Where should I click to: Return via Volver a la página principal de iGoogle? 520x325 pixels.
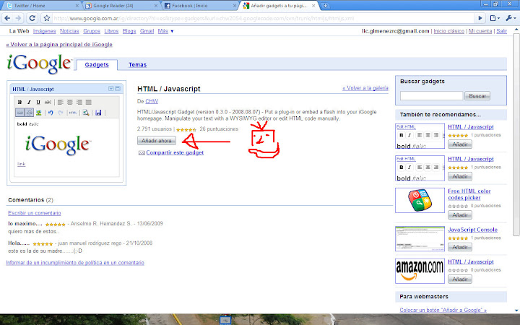pyautogui.click(x=59, y=45)
